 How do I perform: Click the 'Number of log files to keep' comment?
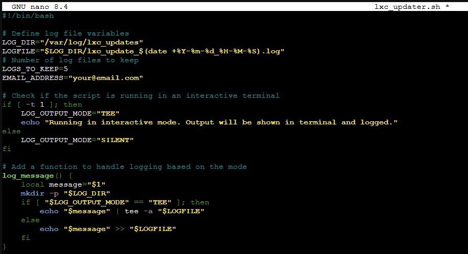point(70,60)
